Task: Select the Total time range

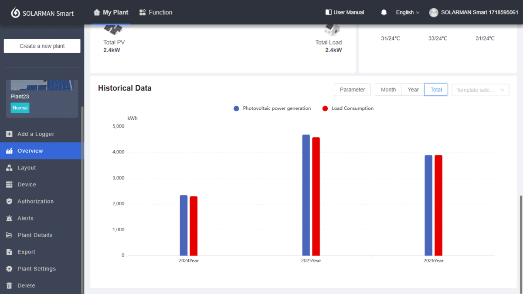Action: coord(436,90)
